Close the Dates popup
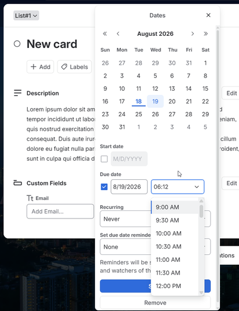 (x=208, y=15)
